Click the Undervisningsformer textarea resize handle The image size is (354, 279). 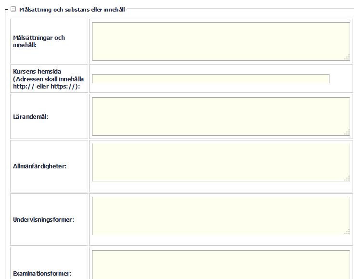point(347,232)
